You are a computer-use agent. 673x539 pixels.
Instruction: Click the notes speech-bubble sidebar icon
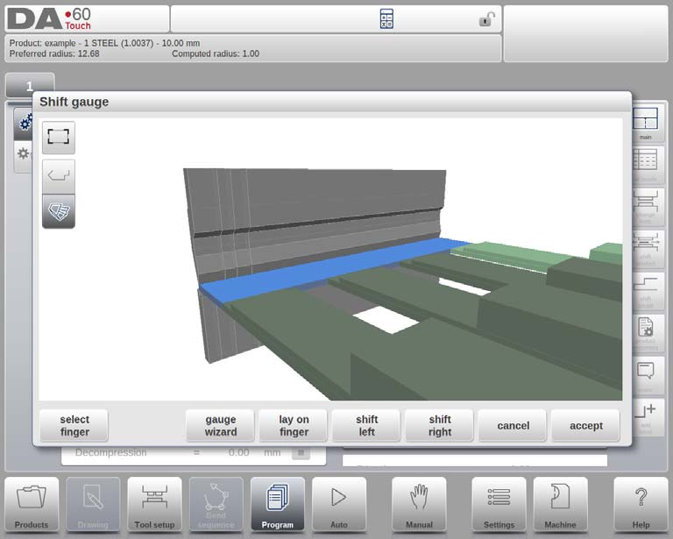[646, 376]
